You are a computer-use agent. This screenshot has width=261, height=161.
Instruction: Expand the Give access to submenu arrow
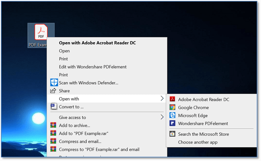click(x=162, y=117)
